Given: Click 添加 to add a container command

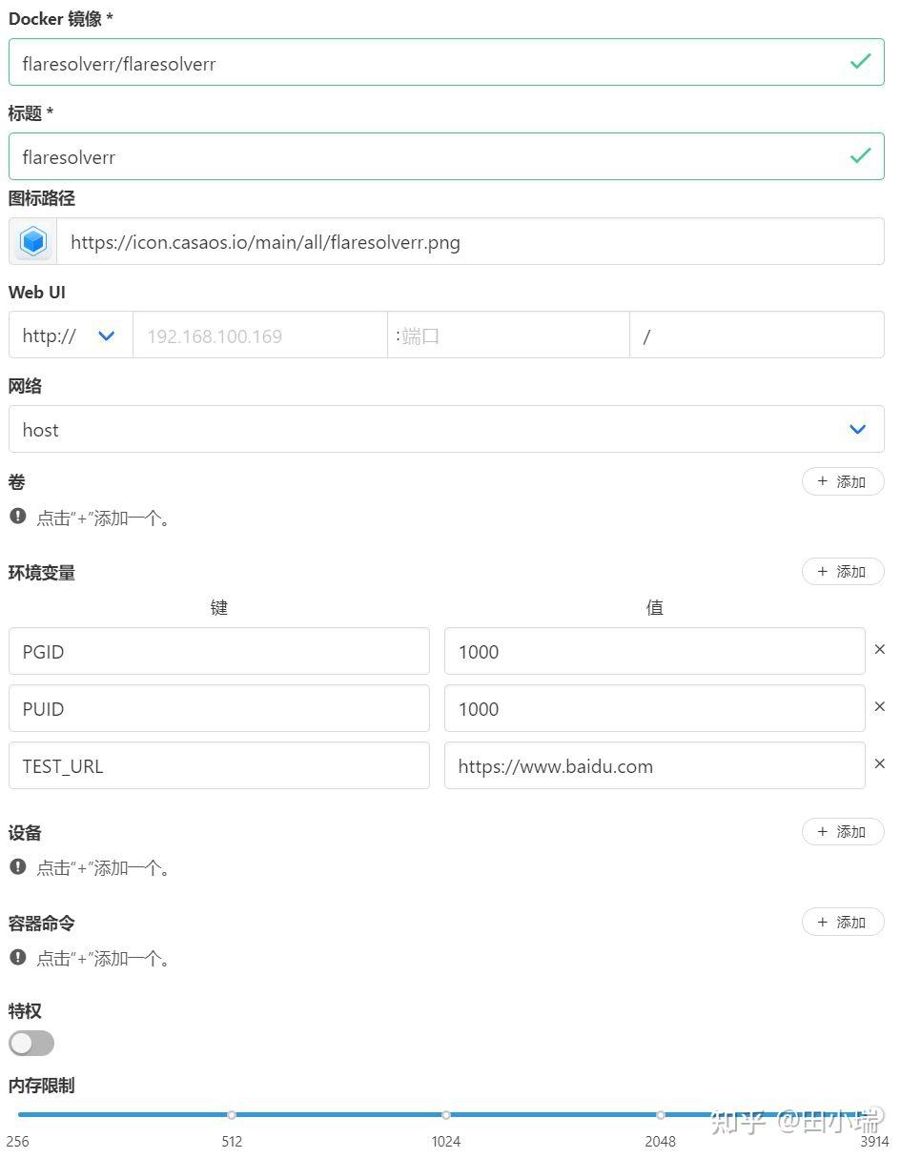Looking at the screenshot, I should pyautogui.click(x=842, y=922).
